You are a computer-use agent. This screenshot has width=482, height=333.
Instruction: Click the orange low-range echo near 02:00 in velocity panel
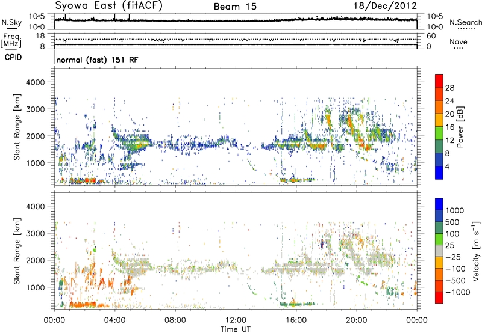84,305
